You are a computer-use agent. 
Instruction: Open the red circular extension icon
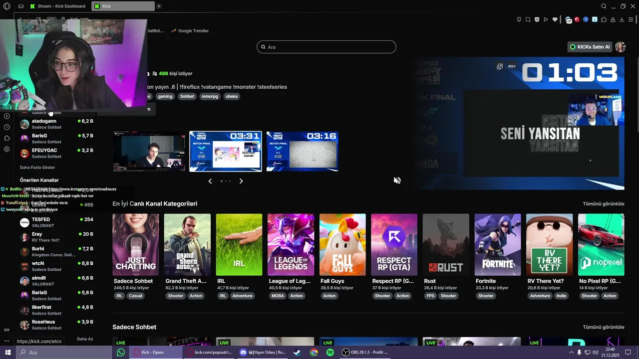coord(577,19)
